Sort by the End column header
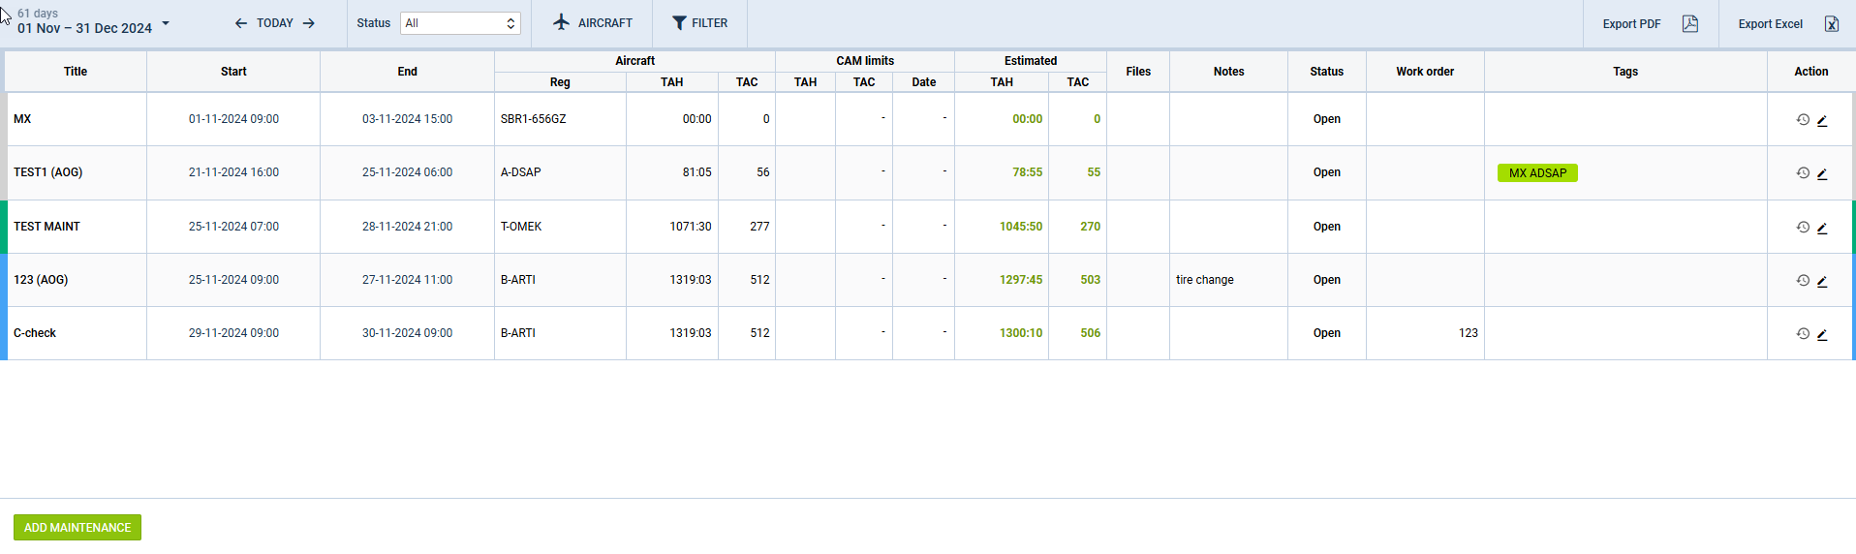This screenshot has height=554, width=1856. coord(407,72)
